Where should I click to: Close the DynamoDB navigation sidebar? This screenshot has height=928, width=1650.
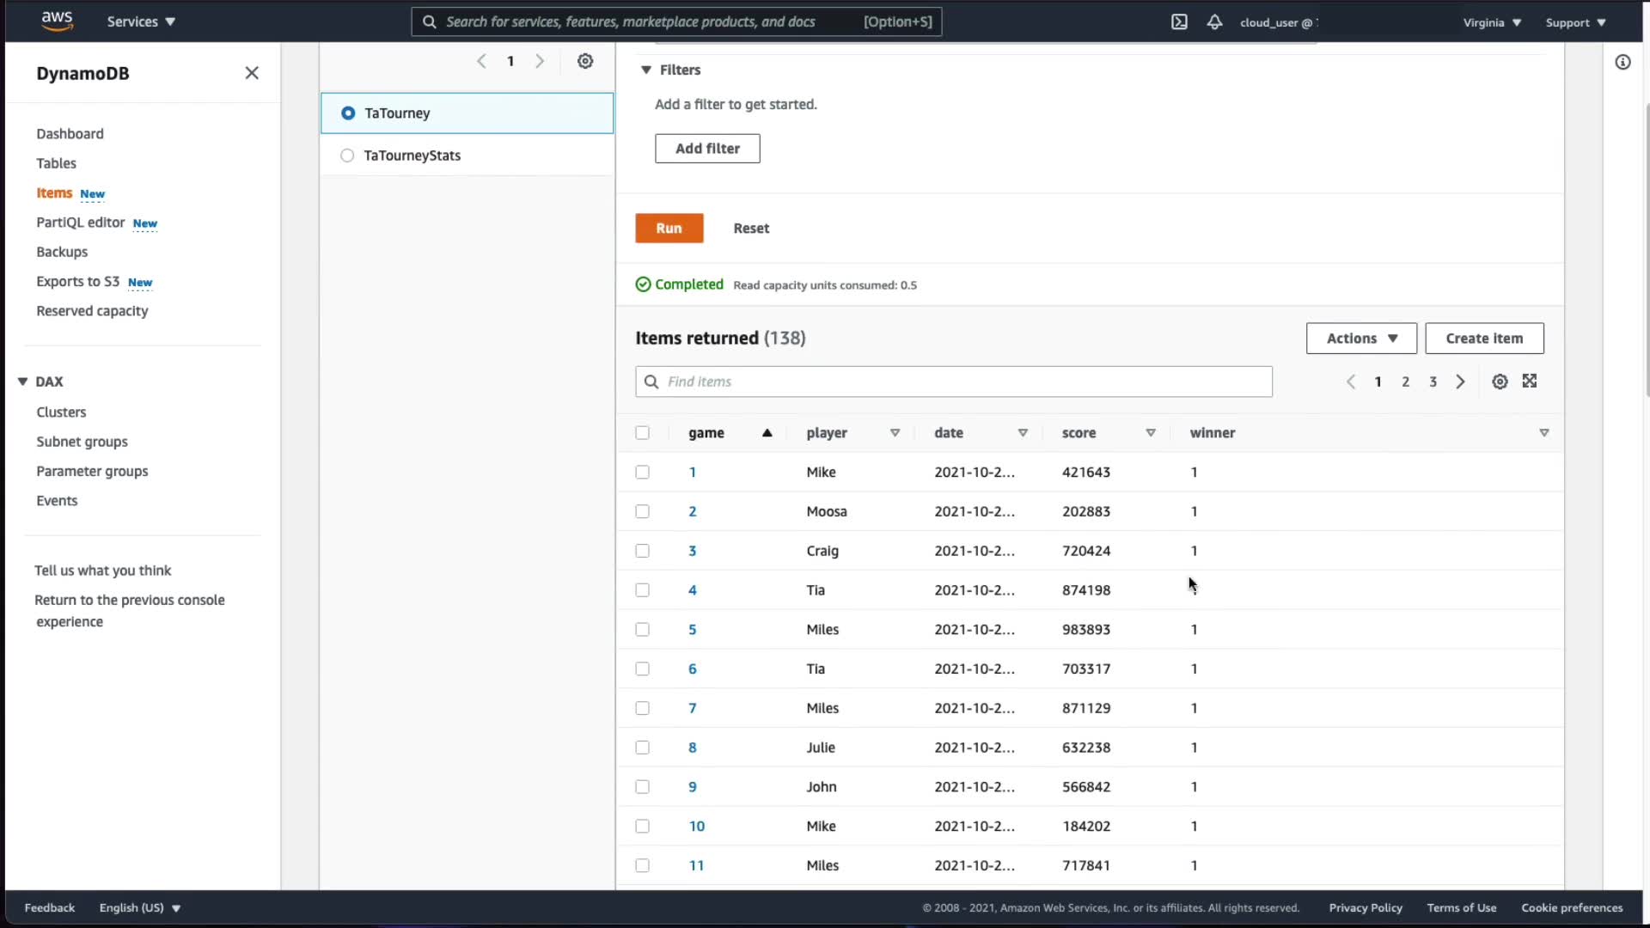pyautogui.click(x=252, y=73)
